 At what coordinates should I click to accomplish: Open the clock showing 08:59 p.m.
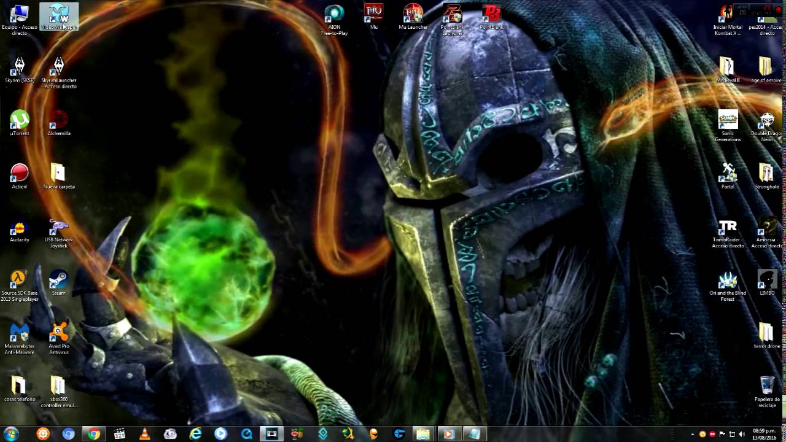tap(764, 434)
